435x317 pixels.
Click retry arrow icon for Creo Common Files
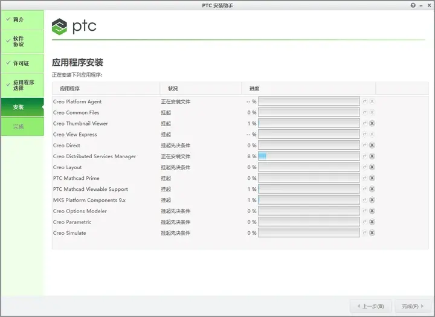pos(365,112)
